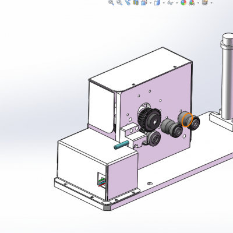Open the View Orientation tool
The height and width of the screenshot is (233, 233).
pos(144,2)
